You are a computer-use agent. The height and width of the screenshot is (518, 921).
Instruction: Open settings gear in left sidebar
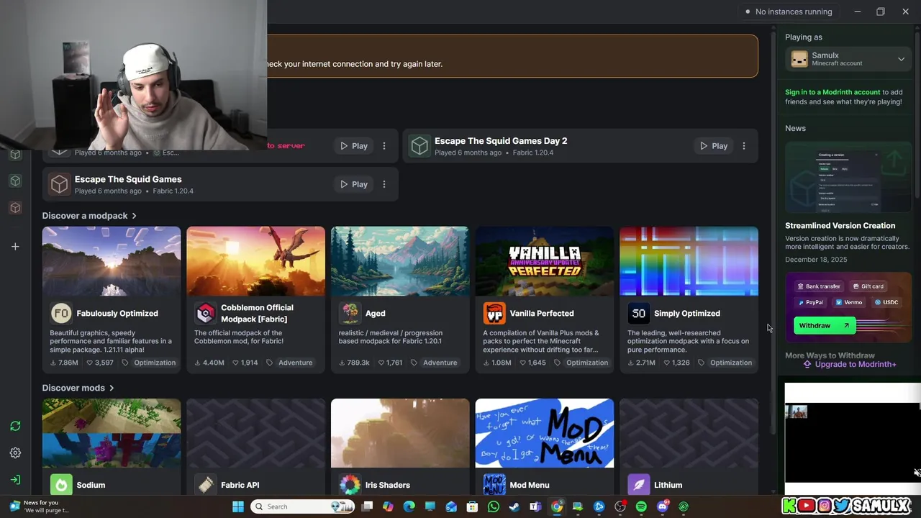[x=15, y=453]
